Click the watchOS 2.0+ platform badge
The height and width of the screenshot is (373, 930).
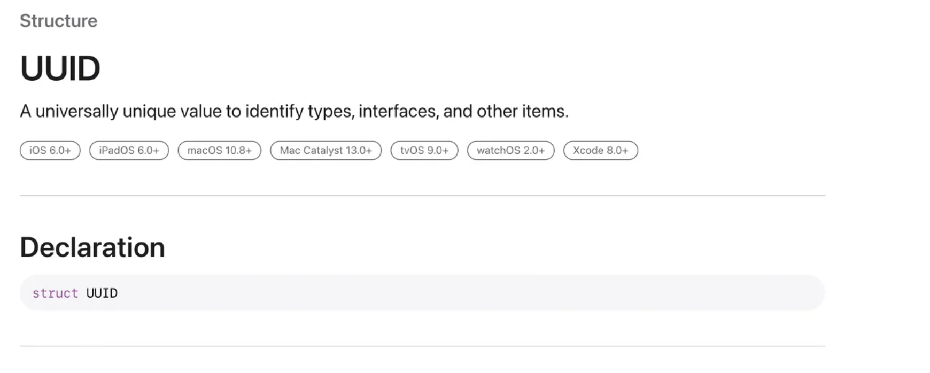coord(510,151)
